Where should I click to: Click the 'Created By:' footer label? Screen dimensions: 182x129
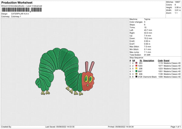coord(6,127)
